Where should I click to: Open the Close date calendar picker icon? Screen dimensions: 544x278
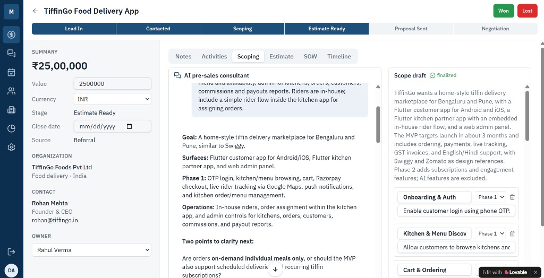tap(130, 126)
